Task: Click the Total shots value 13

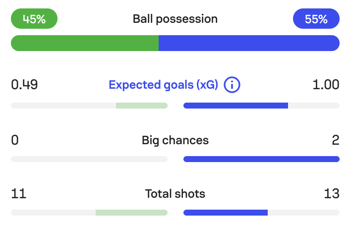Action: 332,194
